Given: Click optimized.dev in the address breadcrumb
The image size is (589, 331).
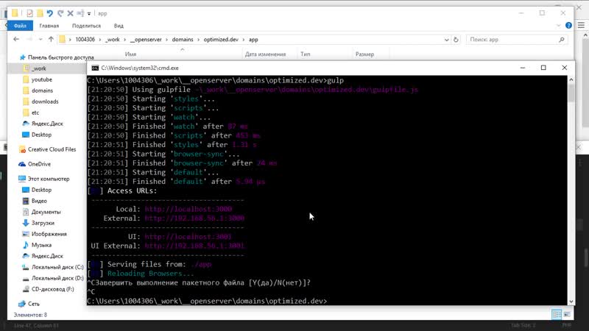Looking at the screenshot, I should tap(221, 40).
